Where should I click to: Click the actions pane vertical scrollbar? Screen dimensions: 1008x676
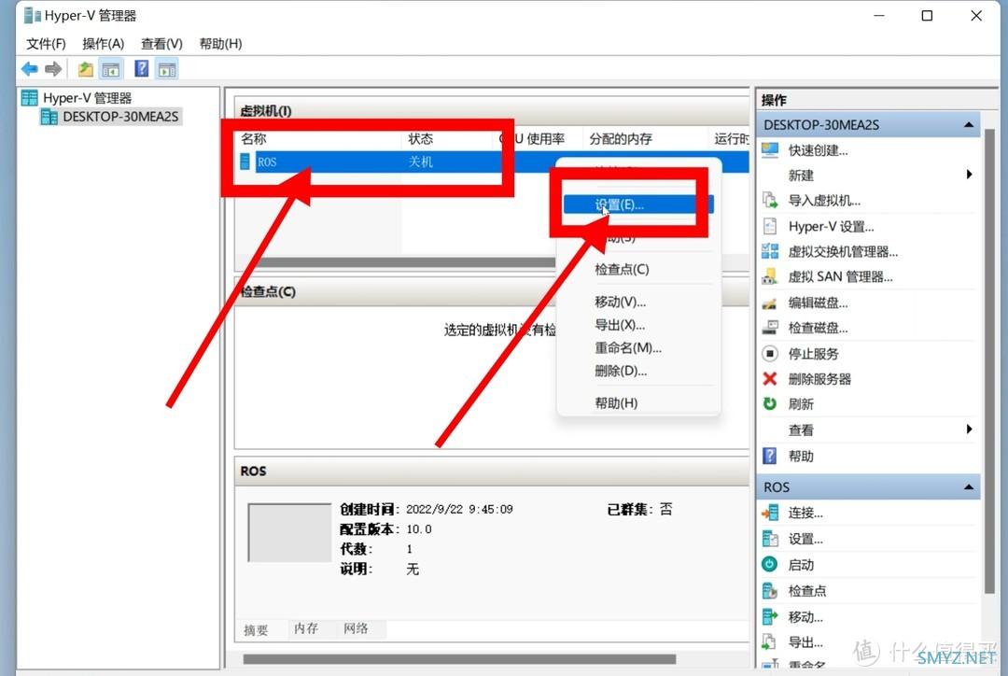989,360
